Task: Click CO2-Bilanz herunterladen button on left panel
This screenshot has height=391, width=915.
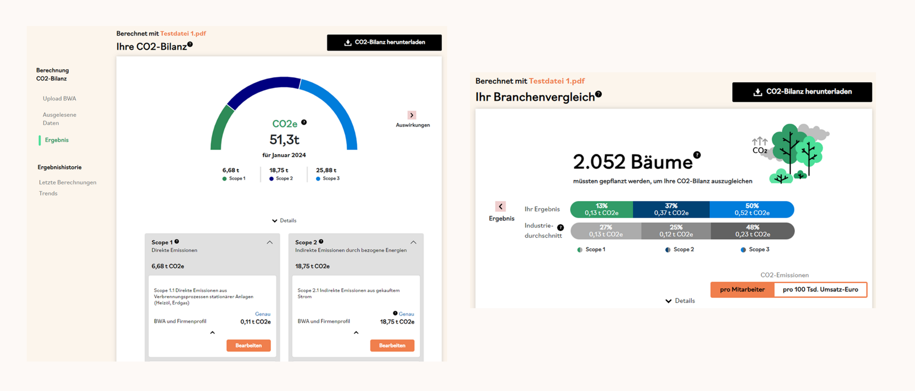Action: pos(384,42)
